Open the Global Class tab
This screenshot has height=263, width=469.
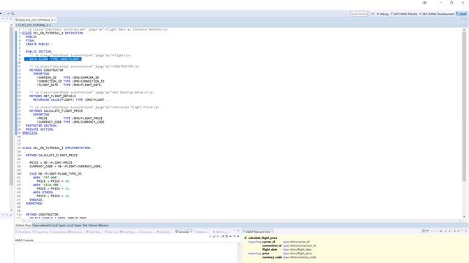click(23, 226)
